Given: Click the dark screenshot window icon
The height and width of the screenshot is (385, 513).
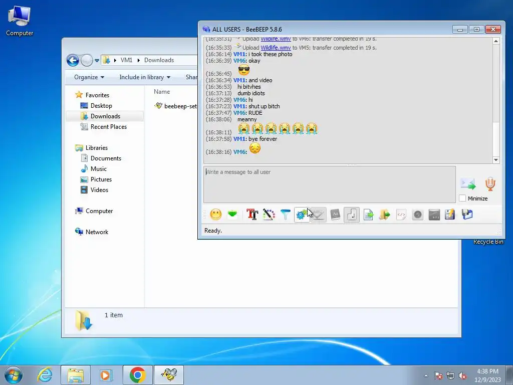Looking at the screenshot, I should (x=434, y=215).
